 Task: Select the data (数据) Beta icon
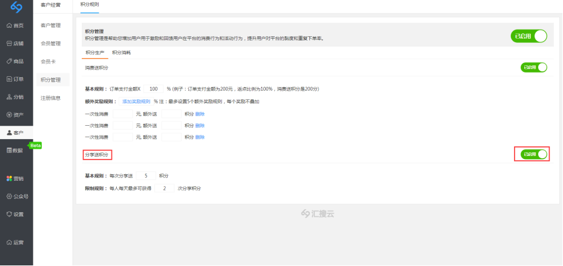click(x=9, y=150)
